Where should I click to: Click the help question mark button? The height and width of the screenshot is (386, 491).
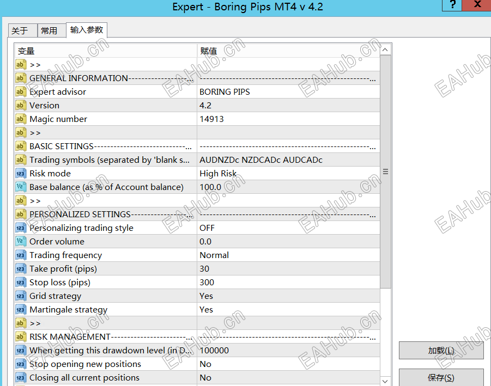[x=452, y=5]
